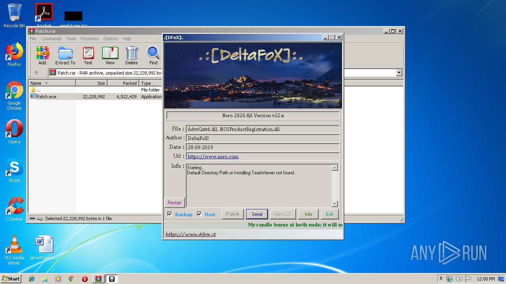Select the parent folder '..' row
Image resolution: width=506 pixels, height=284 pixels.
(96, 90)
